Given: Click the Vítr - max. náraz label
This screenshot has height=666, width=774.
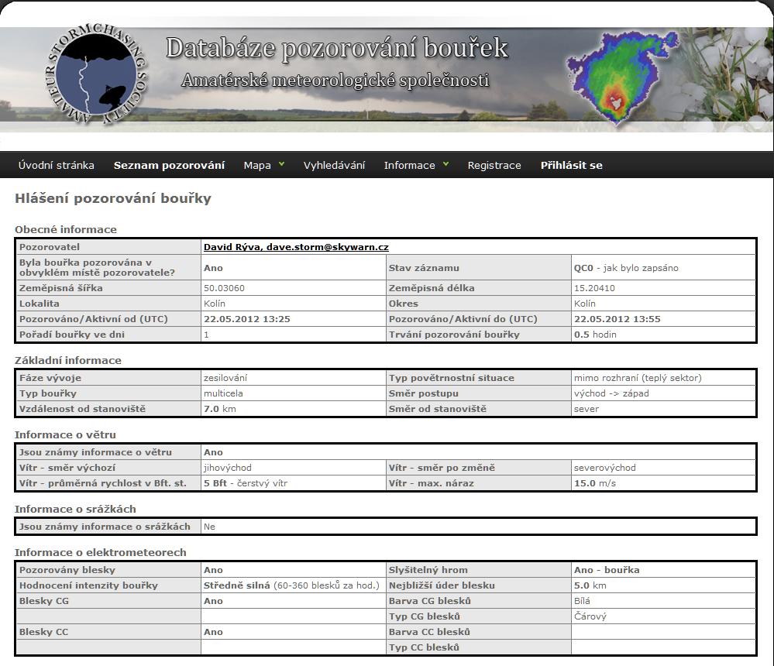Looking at the screenshot, I should click(432, 483).
